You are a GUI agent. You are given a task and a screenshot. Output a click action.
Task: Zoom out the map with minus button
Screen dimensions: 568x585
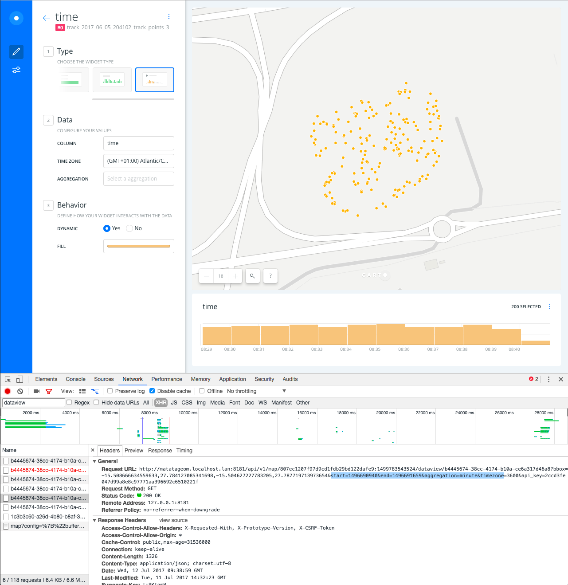click(x=206, y=276)
